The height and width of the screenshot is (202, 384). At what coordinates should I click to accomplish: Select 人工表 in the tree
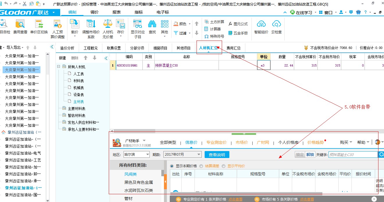coord(79,74)
